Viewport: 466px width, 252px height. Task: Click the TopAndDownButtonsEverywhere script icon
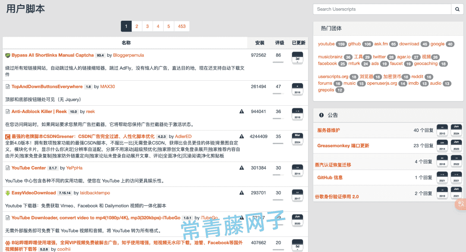(x=8, y=86)
